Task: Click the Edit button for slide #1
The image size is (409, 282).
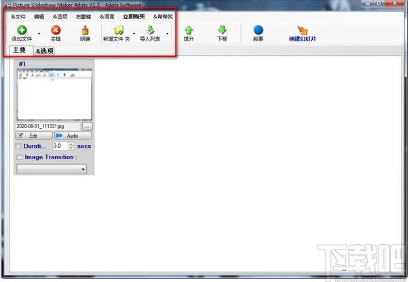Action: point(34,136)
